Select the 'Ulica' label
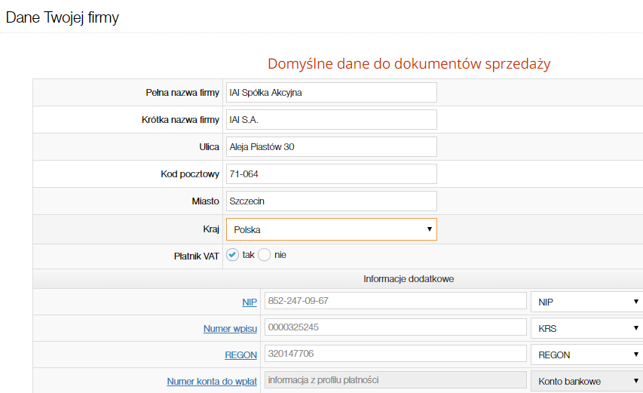The height and width of the screenshot is (393, 643). (209, 147)
